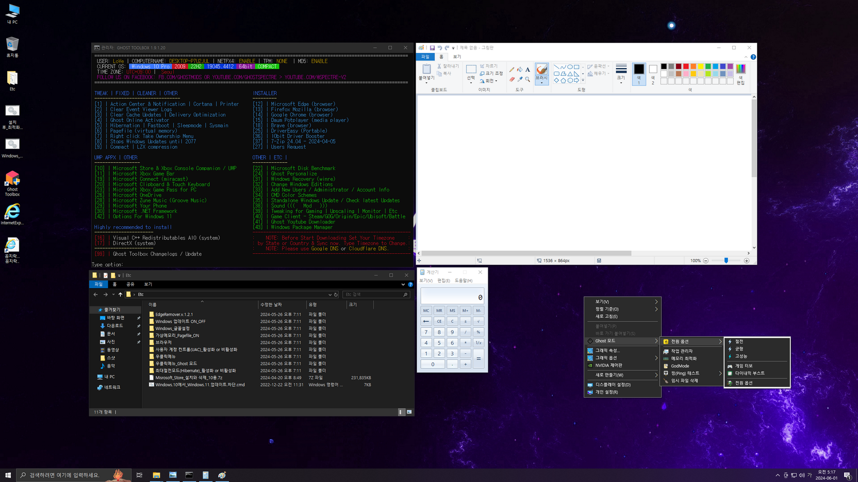Show hidden tray icons chevron

click(778, 475)
